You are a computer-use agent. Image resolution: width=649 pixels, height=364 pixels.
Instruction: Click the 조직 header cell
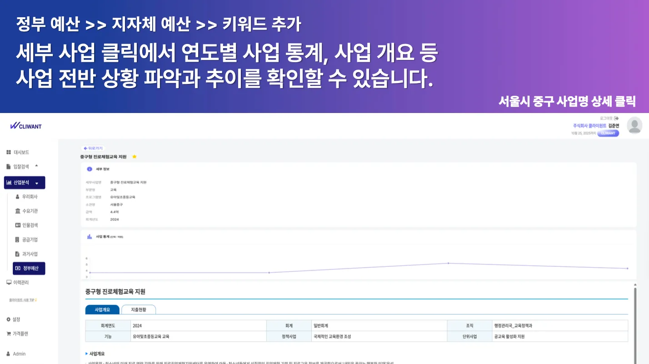[x=469, y=325]
